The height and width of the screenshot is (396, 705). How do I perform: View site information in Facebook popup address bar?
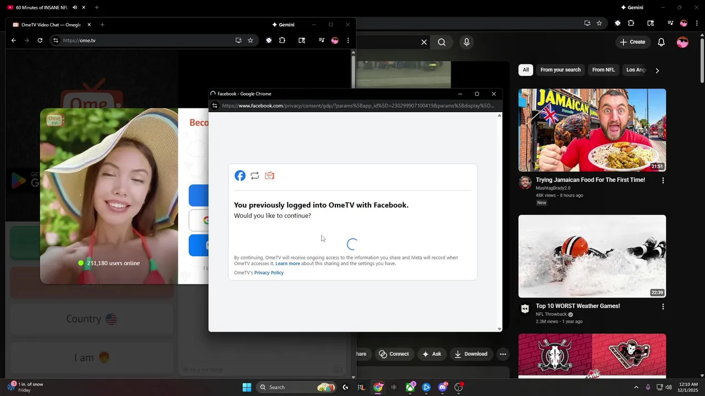click(x=215, y=106)
